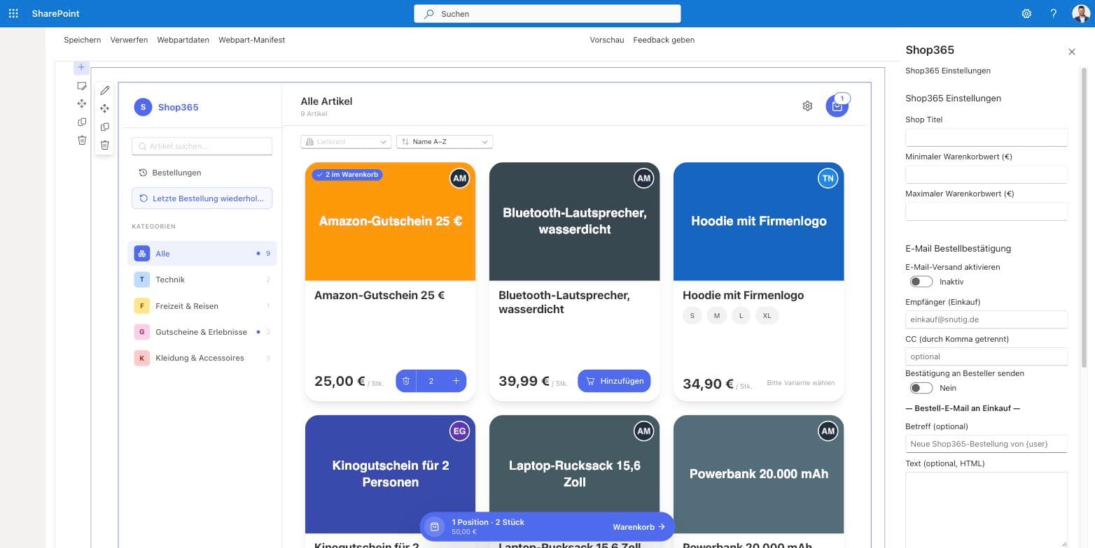The width and height of the screenshot is (1095, 548).
Task: Open the Lieferant filter dropdown
Action: pyautogui.click(x=346, y=142)
